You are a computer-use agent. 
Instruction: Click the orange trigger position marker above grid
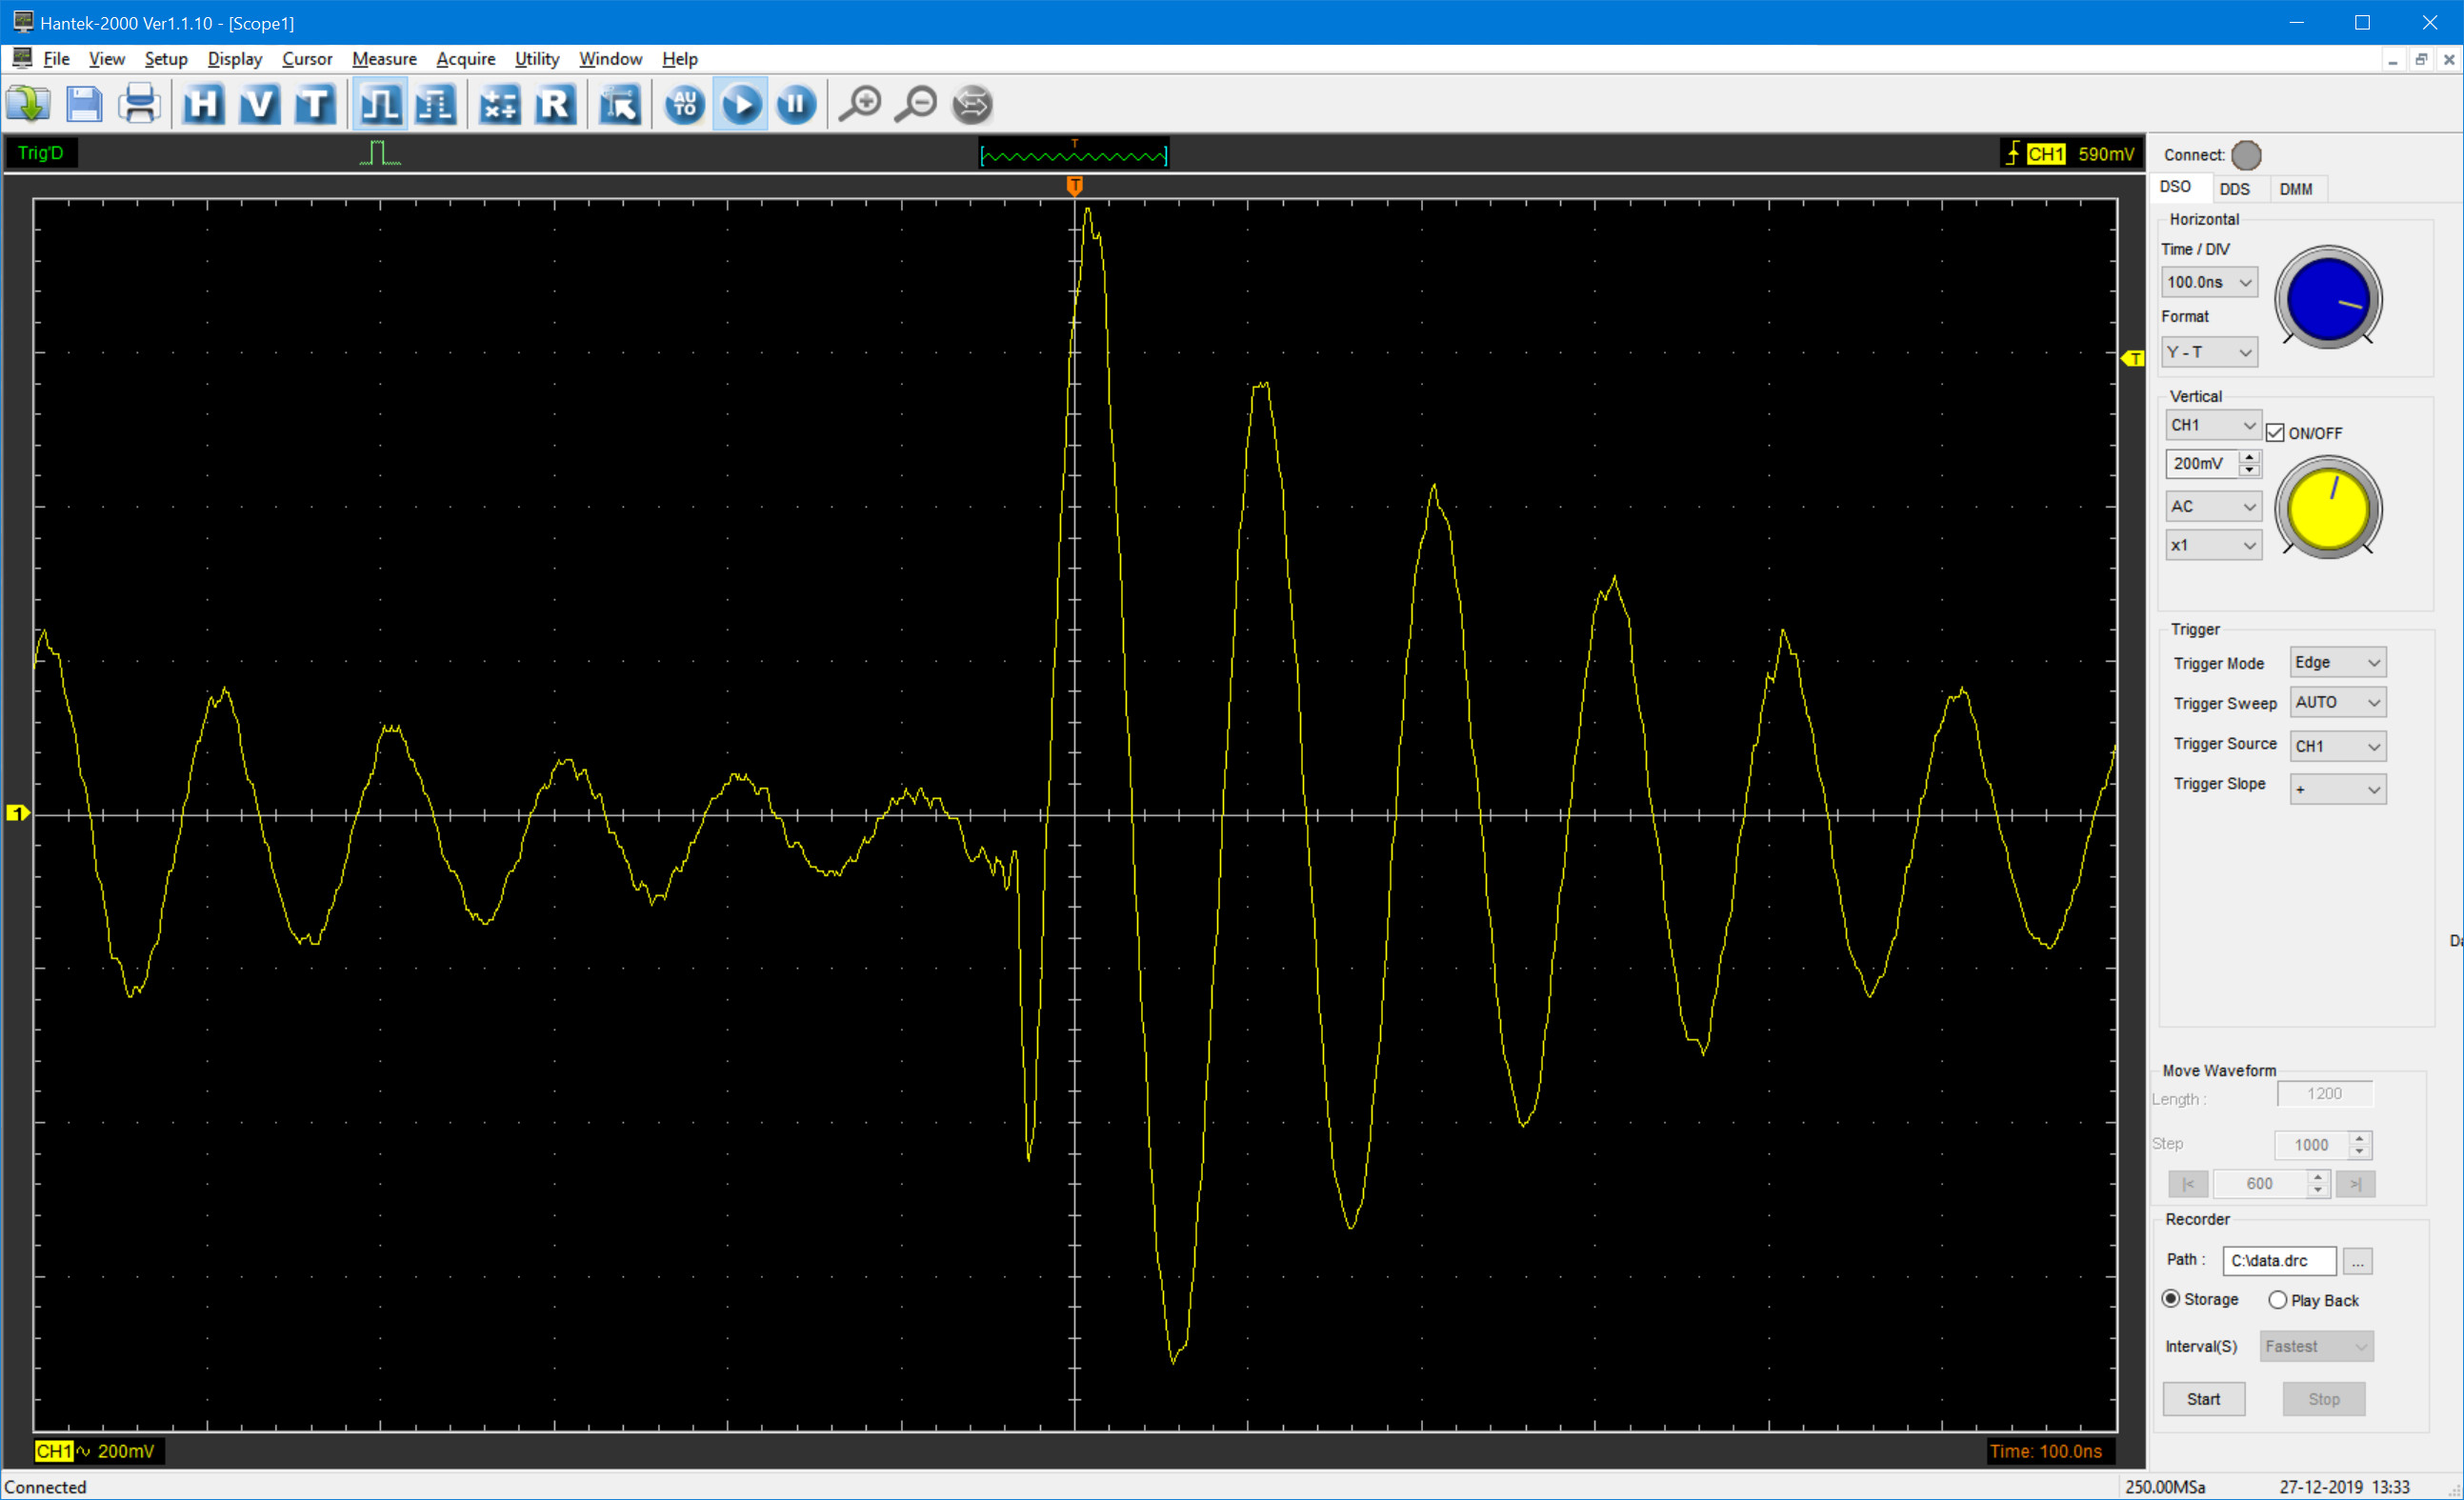1075,186
